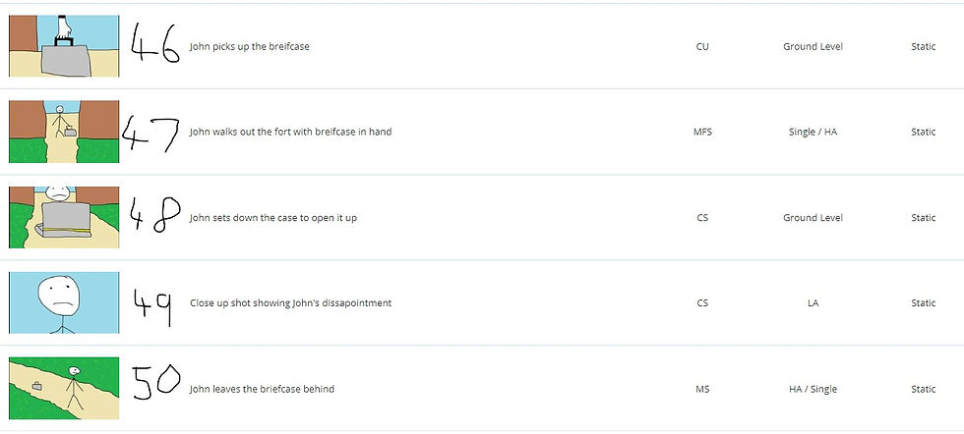The height and width of the screenshot is (434, 964).
Task: Select the shot 47 fort exit thumbnail
Action: 64,132
